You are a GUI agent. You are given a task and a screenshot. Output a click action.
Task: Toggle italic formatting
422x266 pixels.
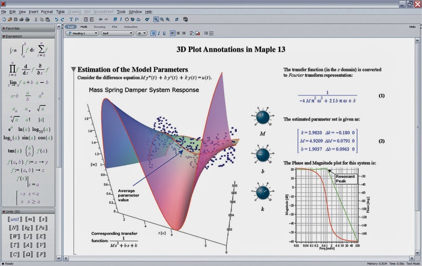(x=159, y=33)
